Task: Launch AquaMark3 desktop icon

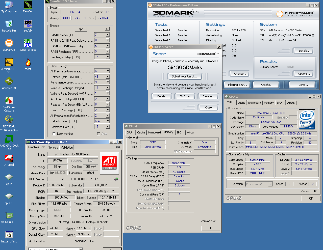Action: click(9, 83)
